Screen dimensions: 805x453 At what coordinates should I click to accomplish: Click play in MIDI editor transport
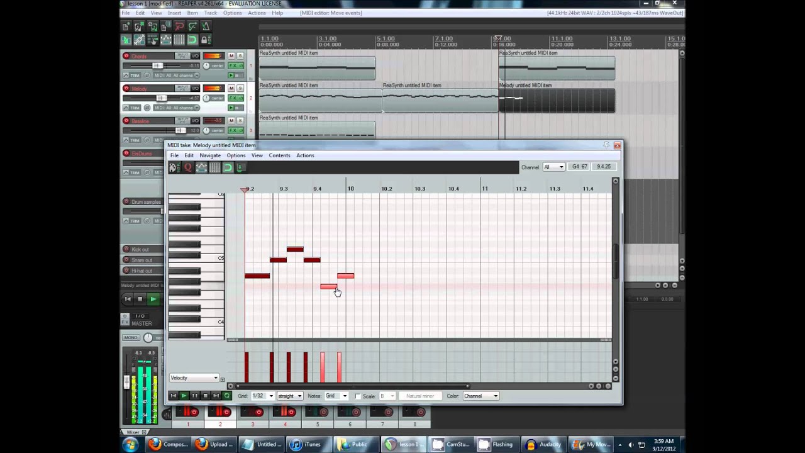184,396
